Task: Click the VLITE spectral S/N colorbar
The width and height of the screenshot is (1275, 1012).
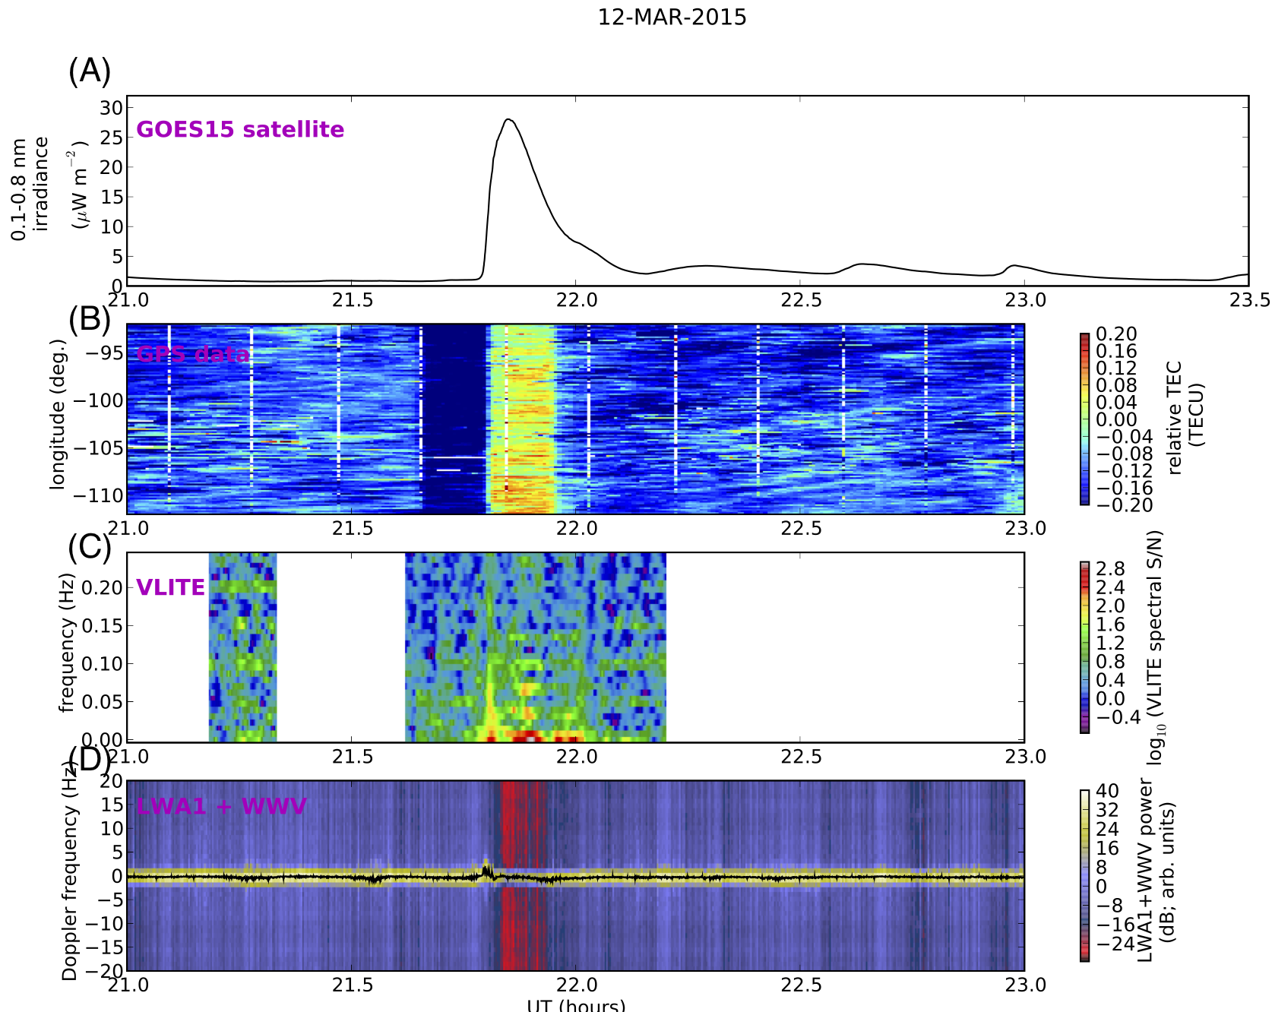Action: click(x=1084, y=647)
